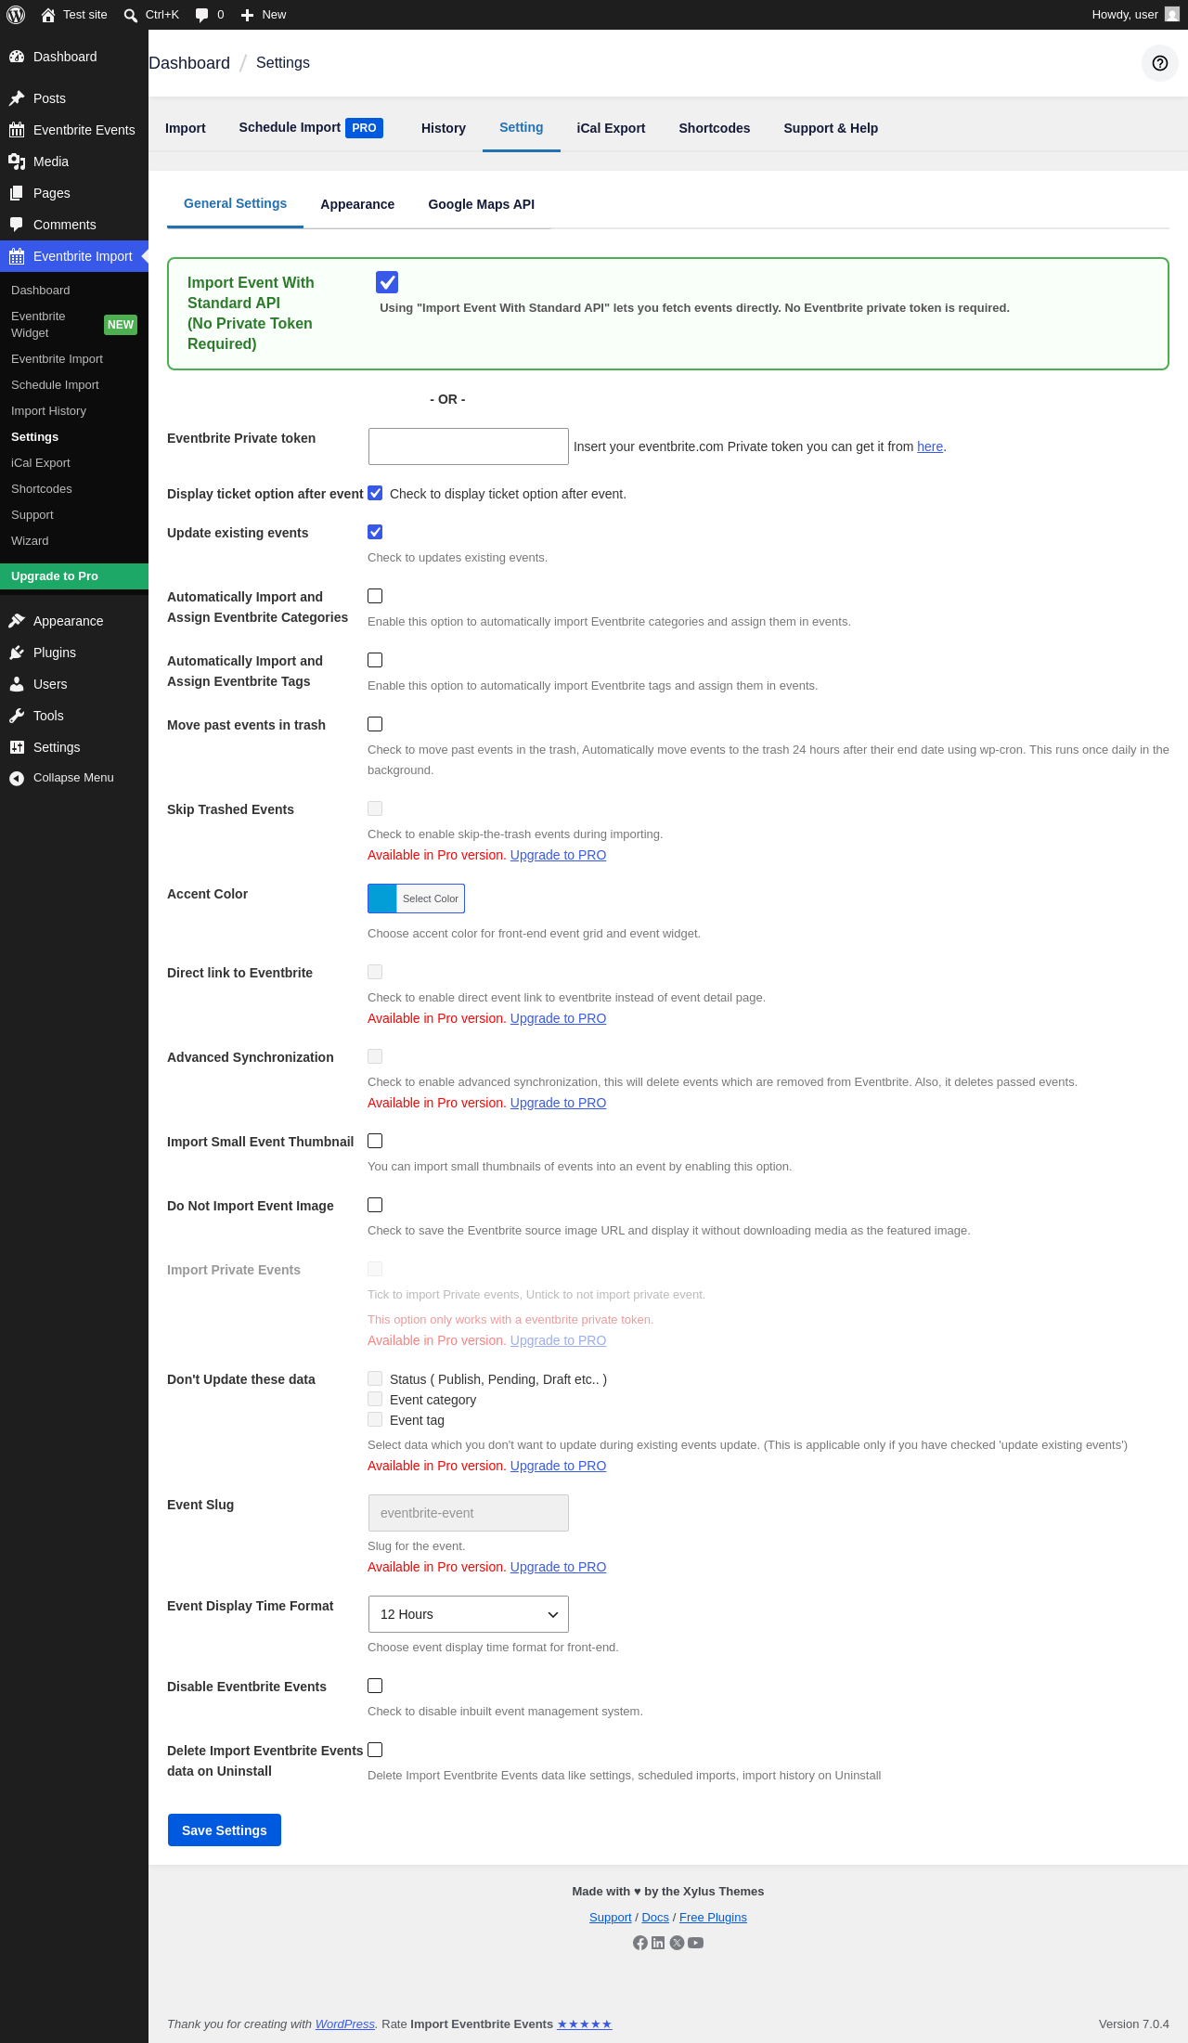
Task: Click the Eventbrite Private token field
Action: pyautogui.click(x=469, y=446)
